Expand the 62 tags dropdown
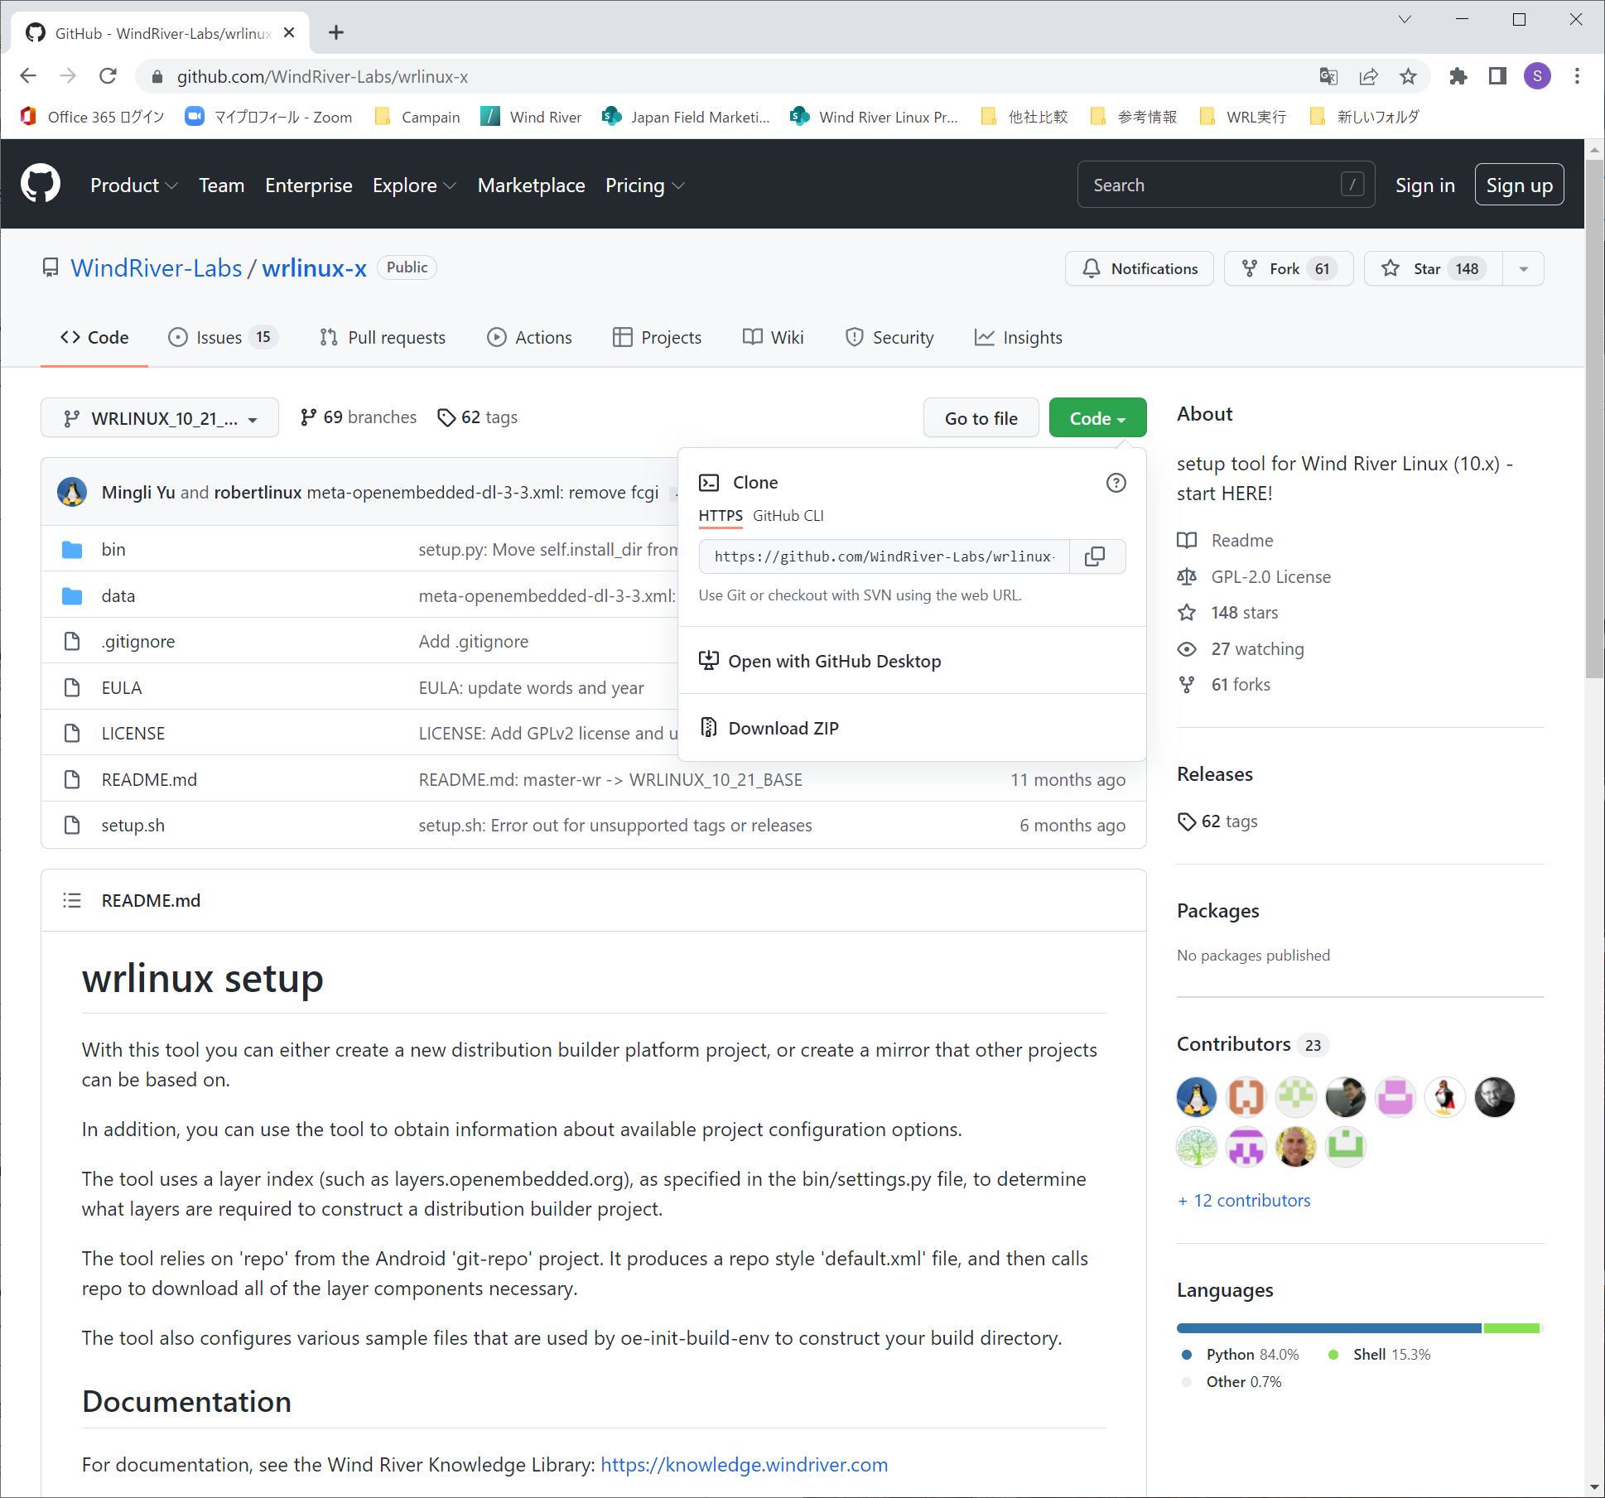The width and height of the screenshot is (1605, 1498). (485, 417)
